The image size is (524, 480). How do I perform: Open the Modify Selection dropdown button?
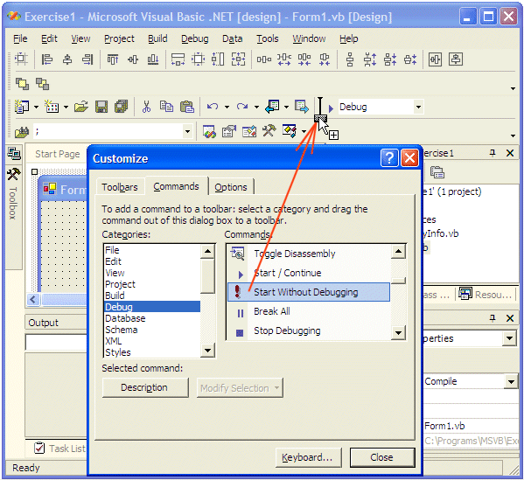240,388
